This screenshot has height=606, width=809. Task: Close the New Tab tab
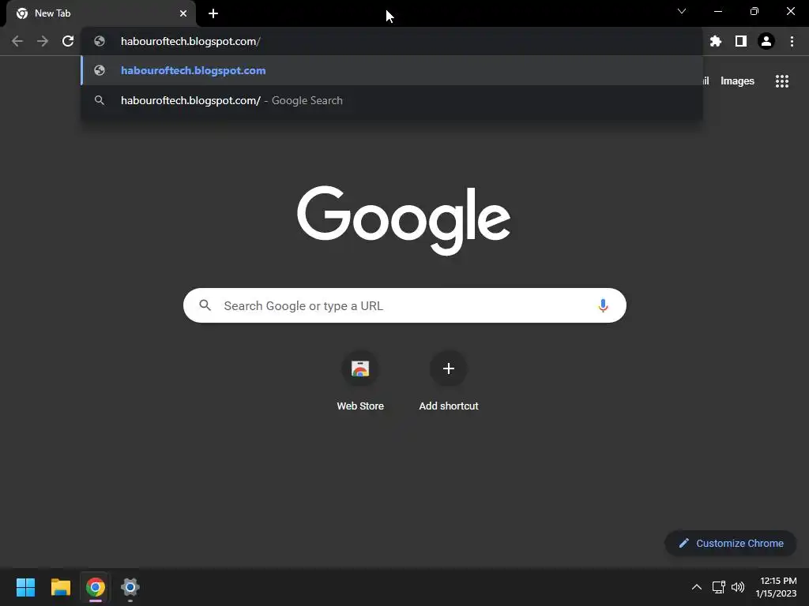point(183,13)
